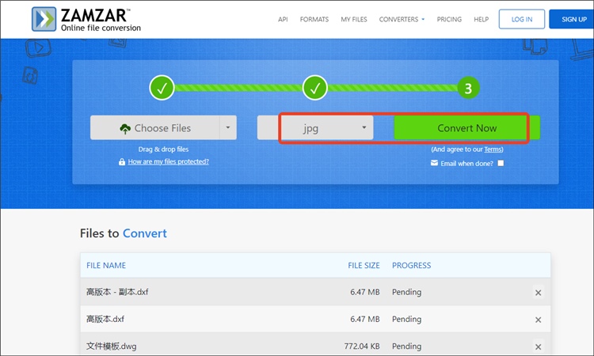Open the API page from navigation

click(283, 19)
